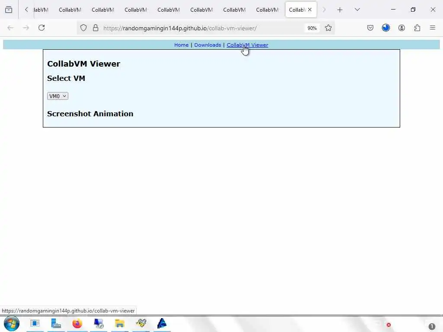Close the active CollabVM tab

coord(310,10)
